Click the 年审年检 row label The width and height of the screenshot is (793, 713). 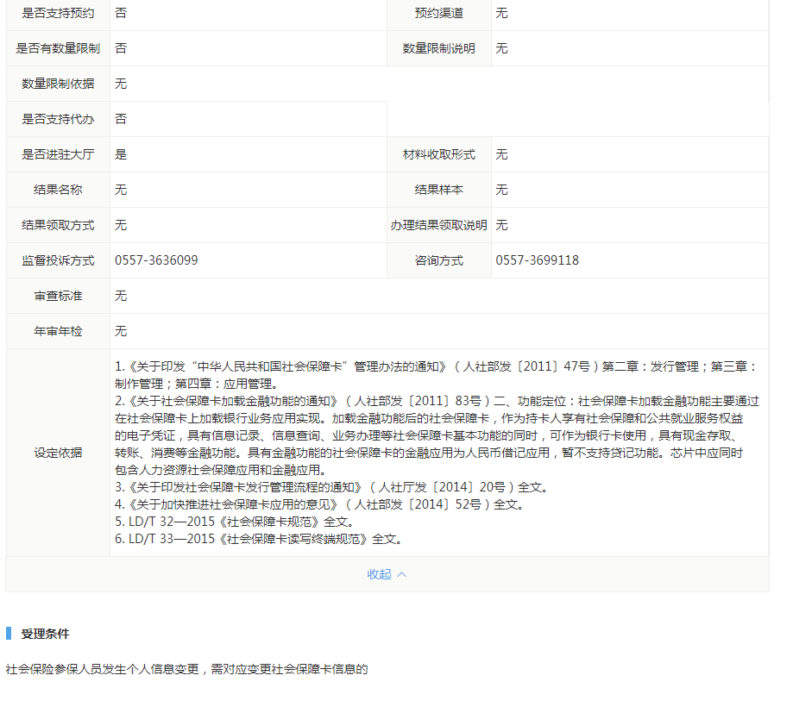point(58,331)
